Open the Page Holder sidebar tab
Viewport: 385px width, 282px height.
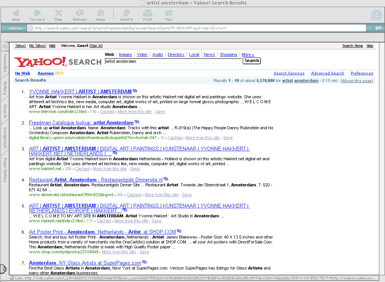pyautogui.click(x=5, y=170)
